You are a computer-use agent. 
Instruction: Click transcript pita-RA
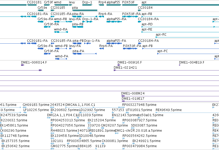pyautogui.click(x=78, y=14)
